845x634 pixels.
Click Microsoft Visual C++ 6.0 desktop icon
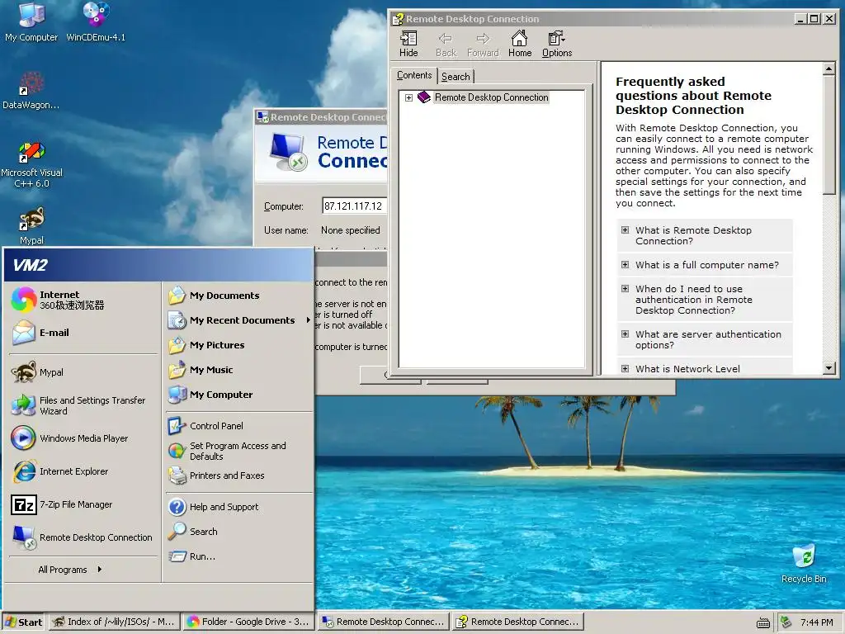(x=31, y=164)
